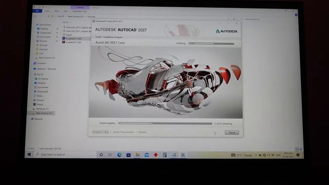The height and width of the screenshot is (185, 329).
Task: Open File Explorer from the taskbar
Action: click(138, 155)
